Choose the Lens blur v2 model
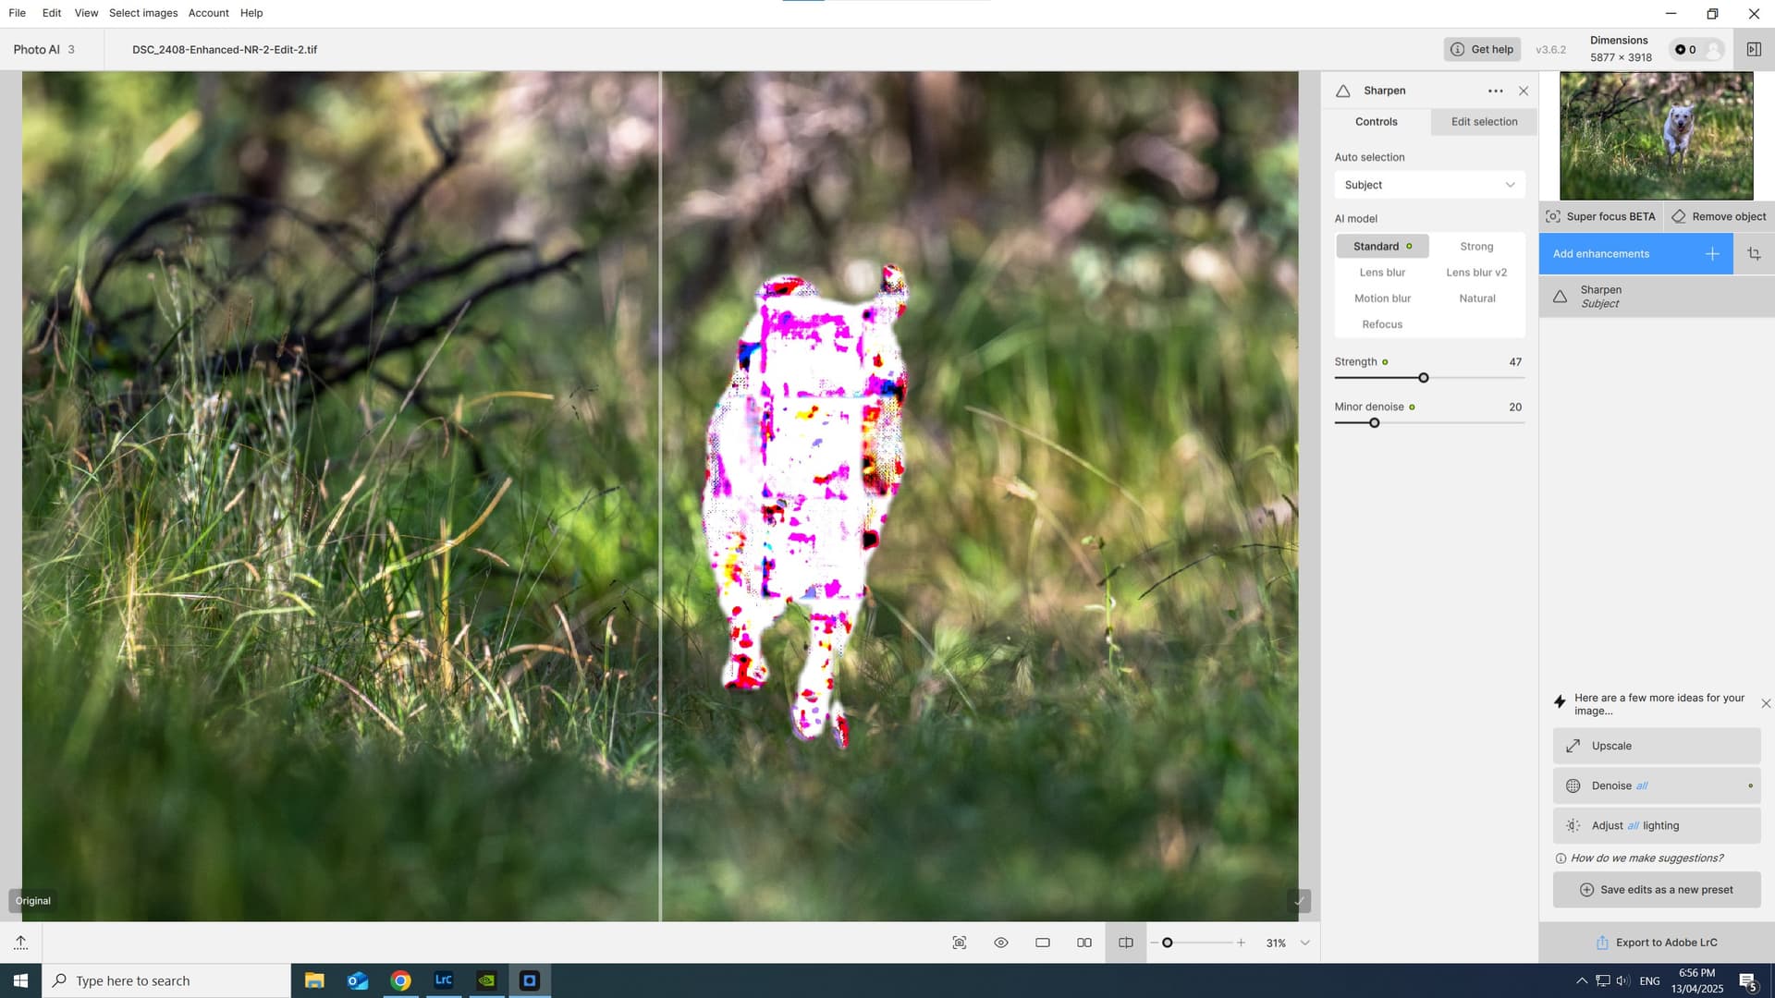1775x998 pixels. coord(1476,273)
